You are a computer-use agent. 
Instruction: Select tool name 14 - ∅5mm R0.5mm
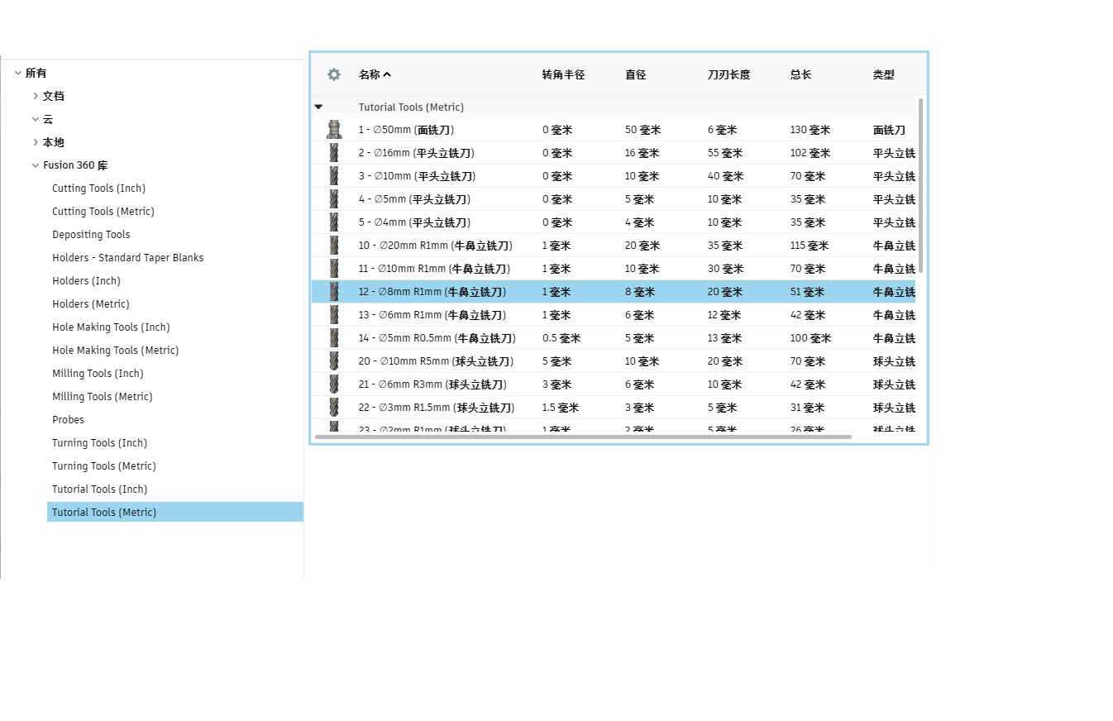click(x=437, y=338)
